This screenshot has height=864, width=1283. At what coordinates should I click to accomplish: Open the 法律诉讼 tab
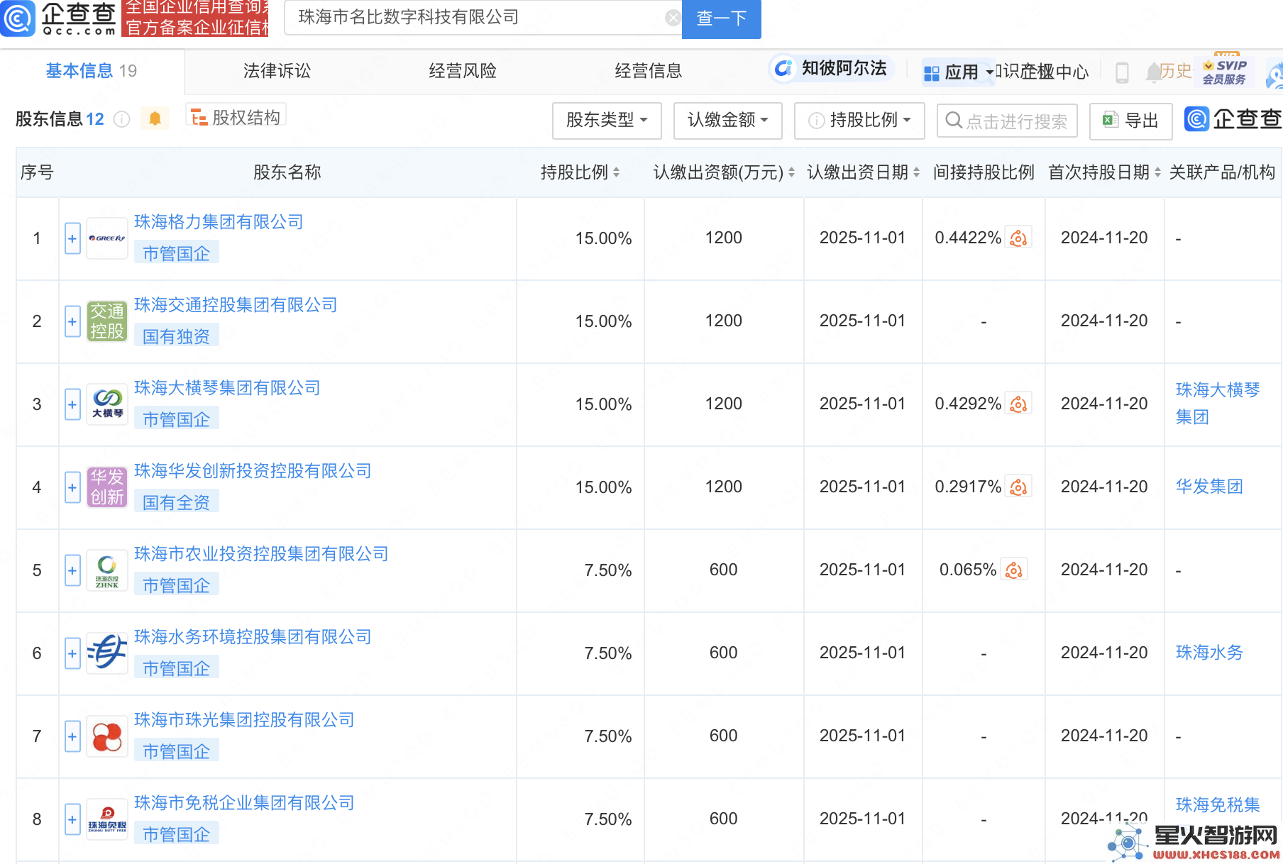click(277, 71)
